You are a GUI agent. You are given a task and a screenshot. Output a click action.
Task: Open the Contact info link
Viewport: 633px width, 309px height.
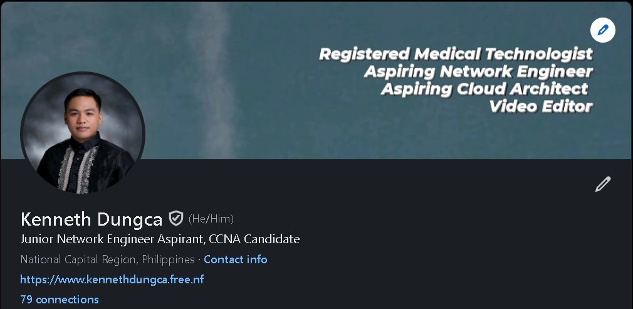[x=236, y=259]
